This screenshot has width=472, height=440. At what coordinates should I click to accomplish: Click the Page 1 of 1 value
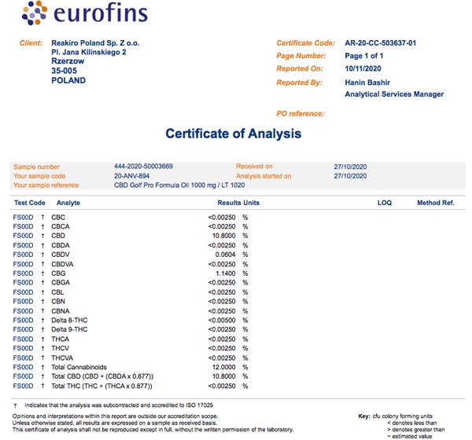[364, 56]
